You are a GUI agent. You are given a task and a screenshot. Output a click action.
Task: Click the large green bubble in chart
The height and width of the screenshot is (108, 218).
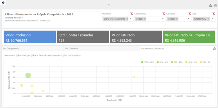point(28,75)
